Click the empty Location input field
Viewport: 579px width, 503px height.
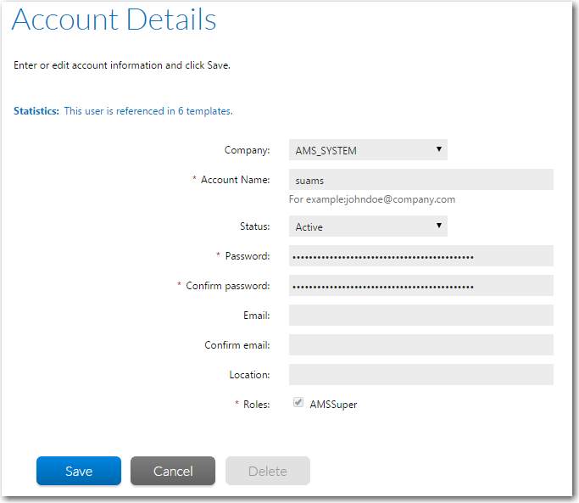[420, 375]
